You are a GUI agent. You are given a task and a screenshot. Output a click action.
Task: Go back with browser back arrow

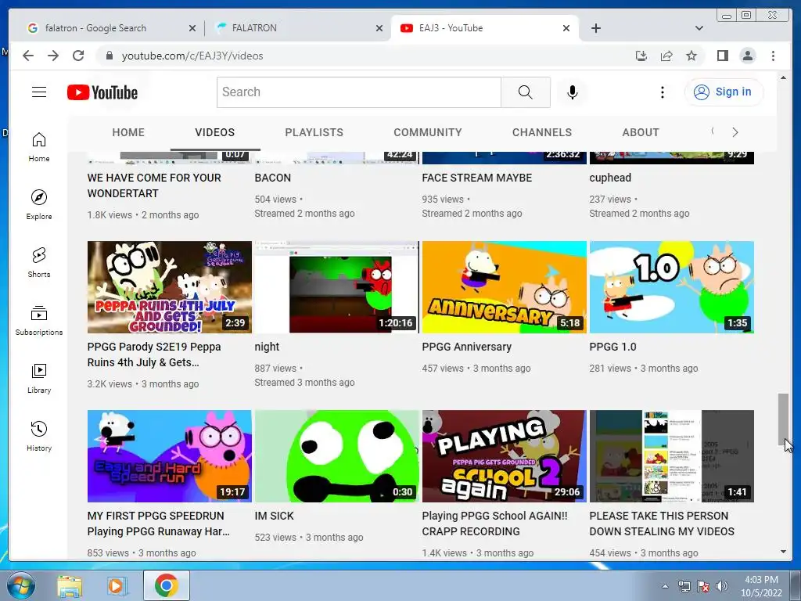[28, 56]
